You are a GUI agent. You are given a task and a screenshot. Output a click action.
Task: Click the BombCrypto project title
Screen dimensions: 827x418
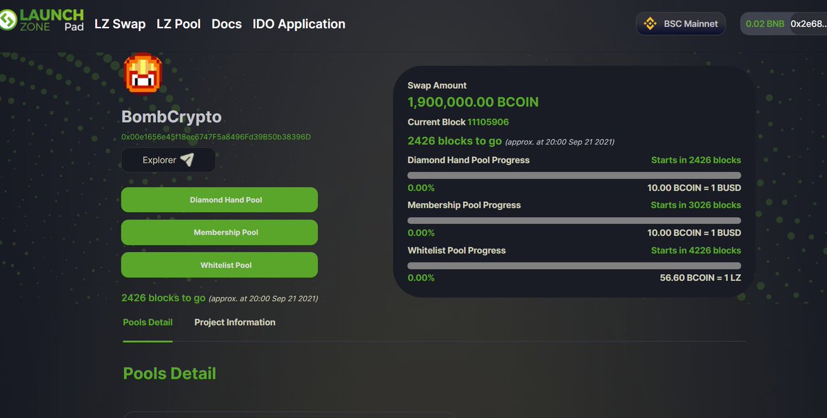click(172, 116)
